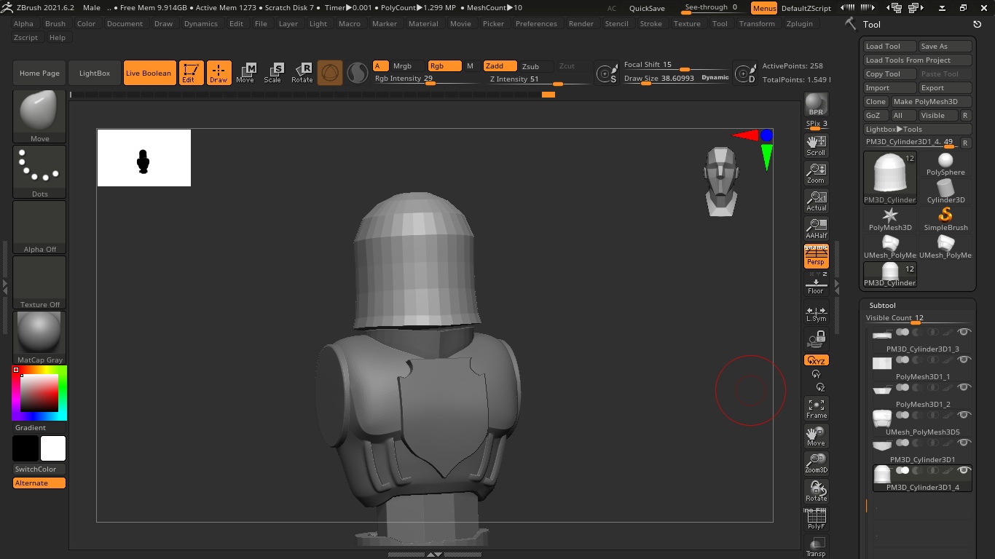This screenshot has height=559, width=995.
Task: Toggle the Gizmo 3D icon
Action: [330, 73]
